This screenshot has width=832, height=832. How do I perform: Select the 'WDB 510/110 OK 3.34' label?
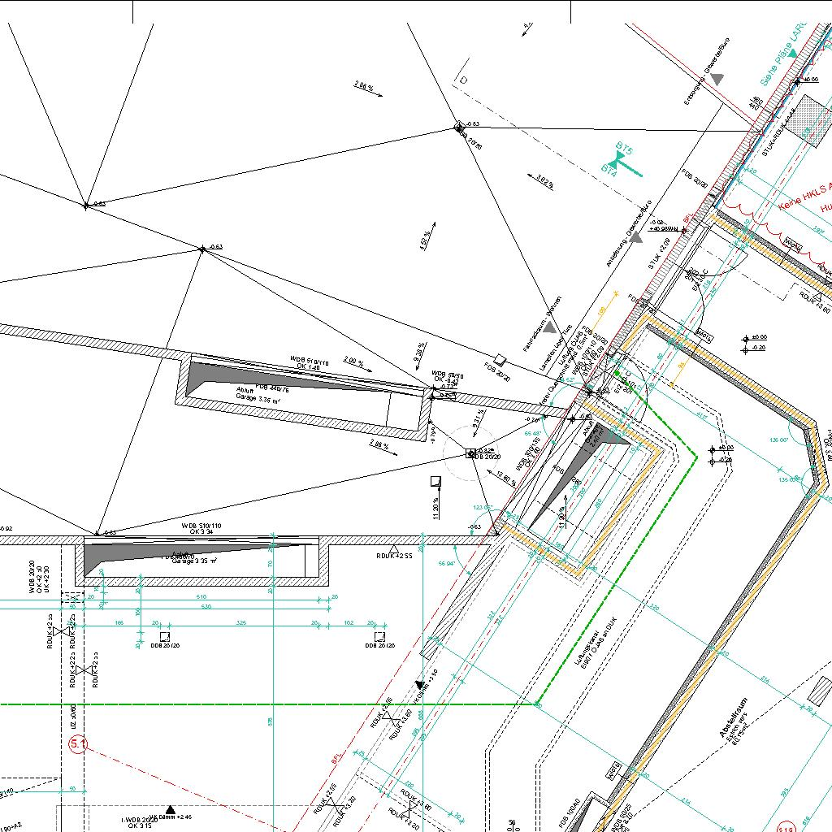pyautogui.click(x=201, y=529)
